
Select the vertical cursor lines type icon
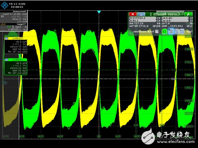(177, 31)
